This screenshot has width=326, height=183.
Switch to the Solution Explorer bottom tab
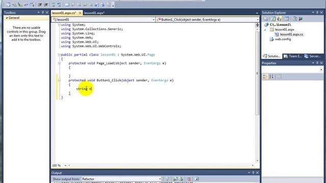click(271, 56)
